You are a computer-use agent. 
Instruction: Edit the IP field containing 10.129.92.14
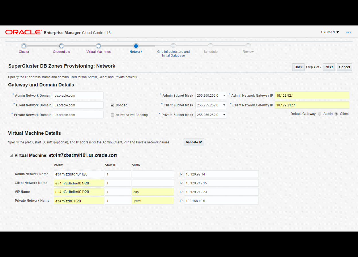(221, 174)
